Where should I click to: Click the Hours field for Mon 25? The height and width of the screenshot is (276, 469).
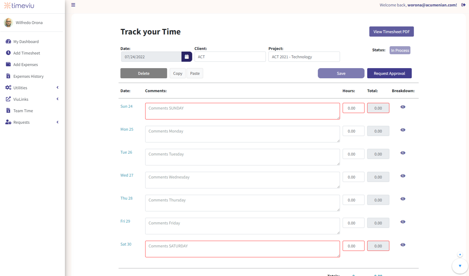click(353, 131)
